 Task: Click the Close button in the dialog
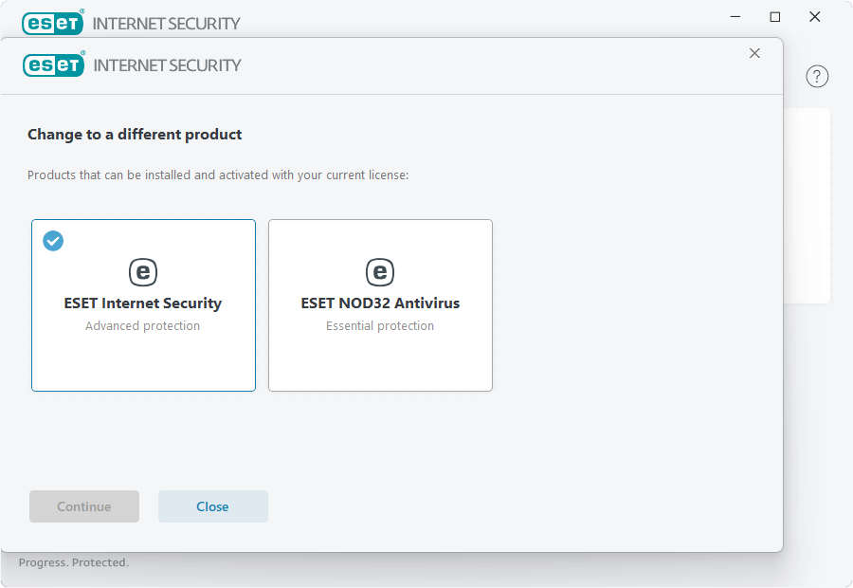click(212, 506)
